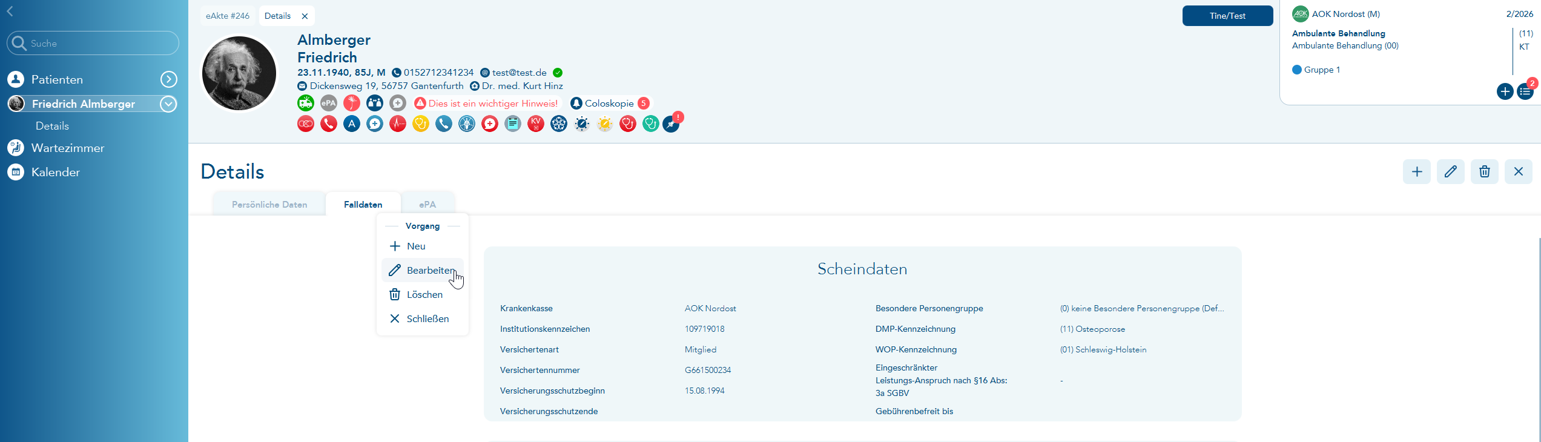Click the plus button in the Details header

1417,172
